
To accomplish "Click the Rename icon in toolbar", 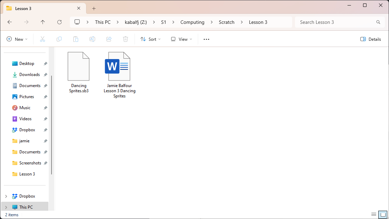I will (x=92, y=39).
